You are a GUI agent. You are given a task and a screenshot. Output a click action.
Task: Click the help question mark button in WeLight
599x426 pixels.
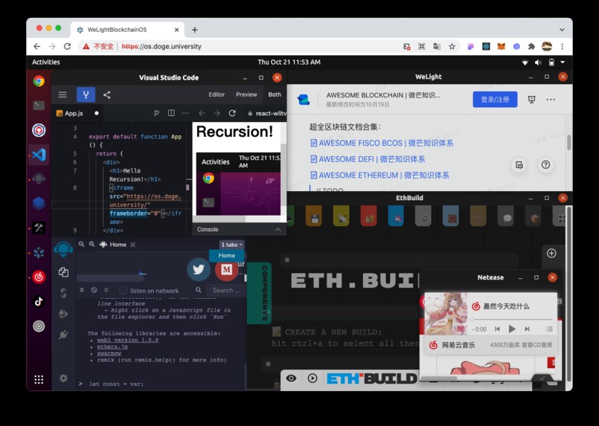tap(545, 164)
